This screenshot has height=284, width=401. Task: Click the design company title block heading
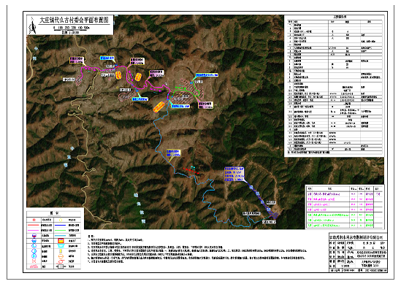[x=357, y=237]
